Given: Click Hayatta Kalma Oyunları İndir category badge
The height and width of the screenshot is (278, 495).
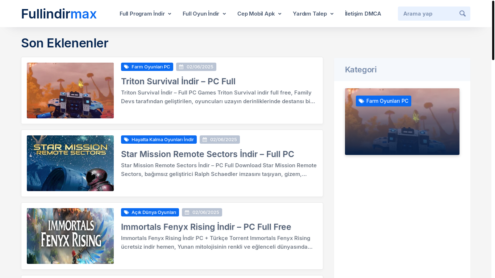Looking at the screenshot, I should pos(159,140).
